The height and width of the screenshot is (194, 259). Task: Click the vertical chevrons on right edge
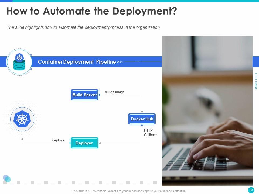(256, 86)
